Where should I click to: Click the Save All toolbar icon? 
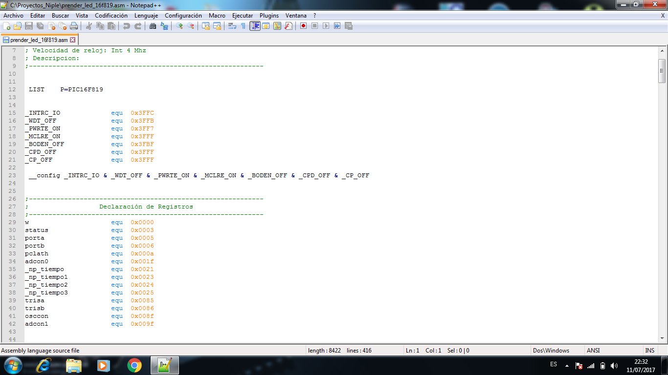[40, 26]
